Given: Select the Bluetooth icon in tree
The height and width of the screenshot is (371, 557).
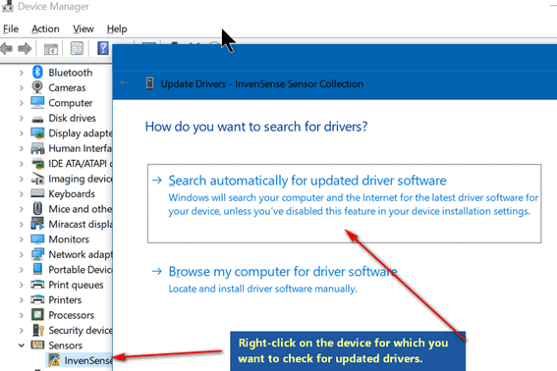Looking at the screenshot, I should pyautogui.click(x=37, y=72).
